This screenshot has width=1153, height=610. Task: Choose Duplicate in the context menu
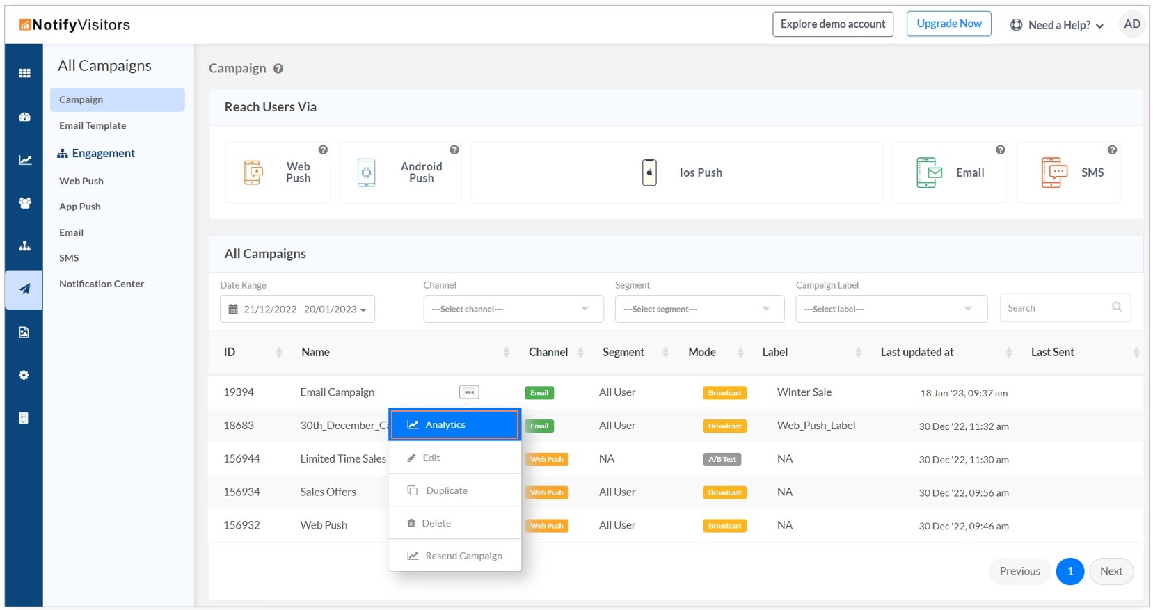point(447,490)
